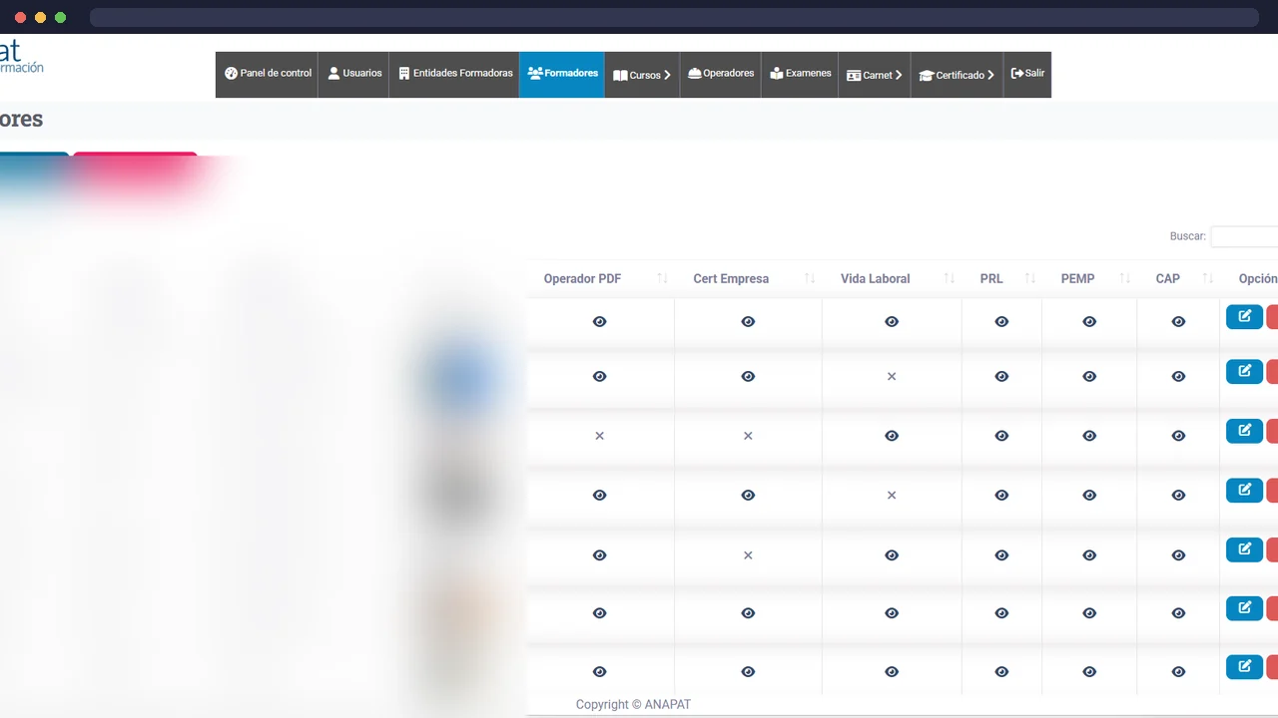Click missing Vida Laboral X in fourth row

coord(892,495)
